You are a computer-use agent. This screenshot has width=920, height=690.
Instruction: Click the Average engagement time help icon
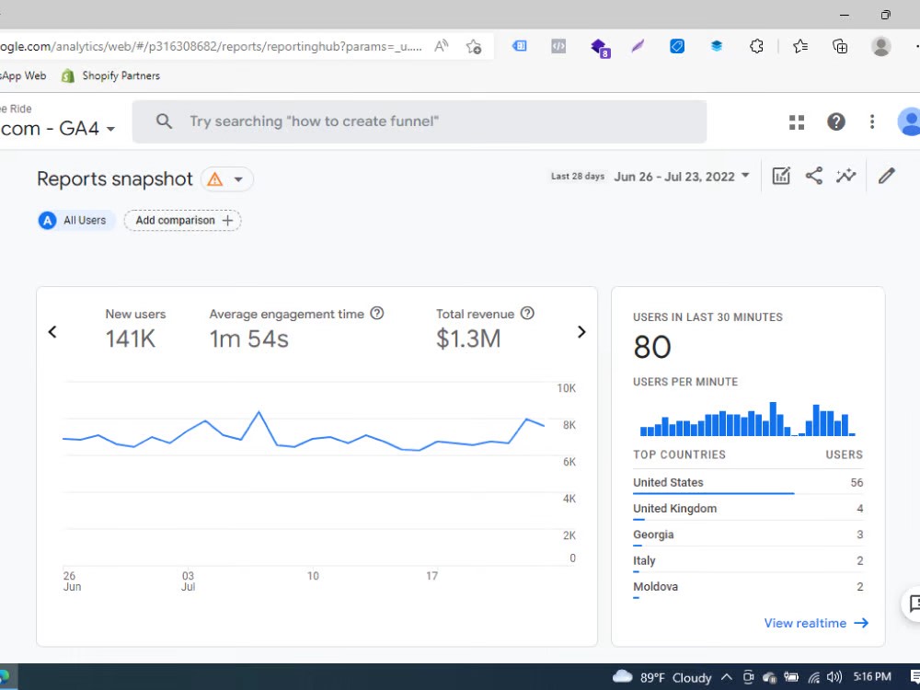point(376,314)
